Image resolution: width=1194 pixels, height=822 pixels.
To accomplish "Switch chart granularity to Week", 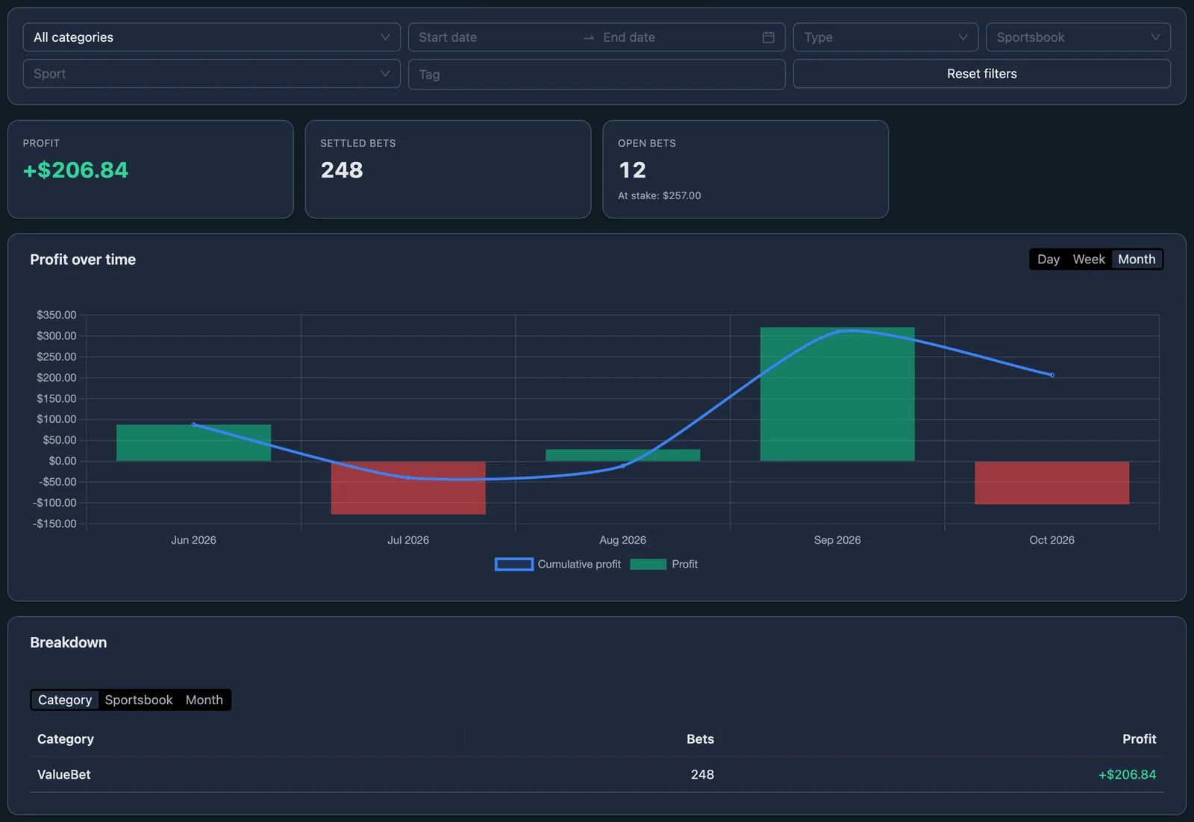I will (1088, 260).
